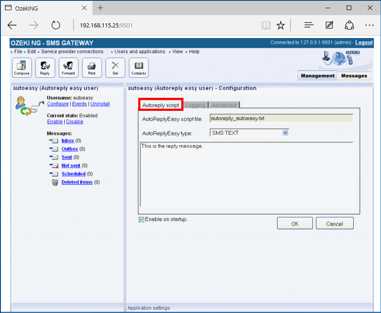The width and height of the screenshot is (381, 313).
Task: Open the Edit menu
Action: click(x=32, y=52)
